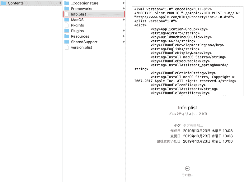Click the Info.plist XML preview thumbnail

coord(188,51)
